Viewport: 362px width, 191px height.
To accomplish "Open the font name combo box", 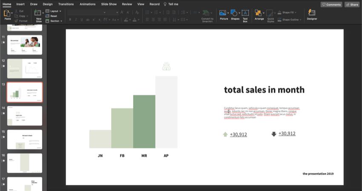I will pos(87,12).
